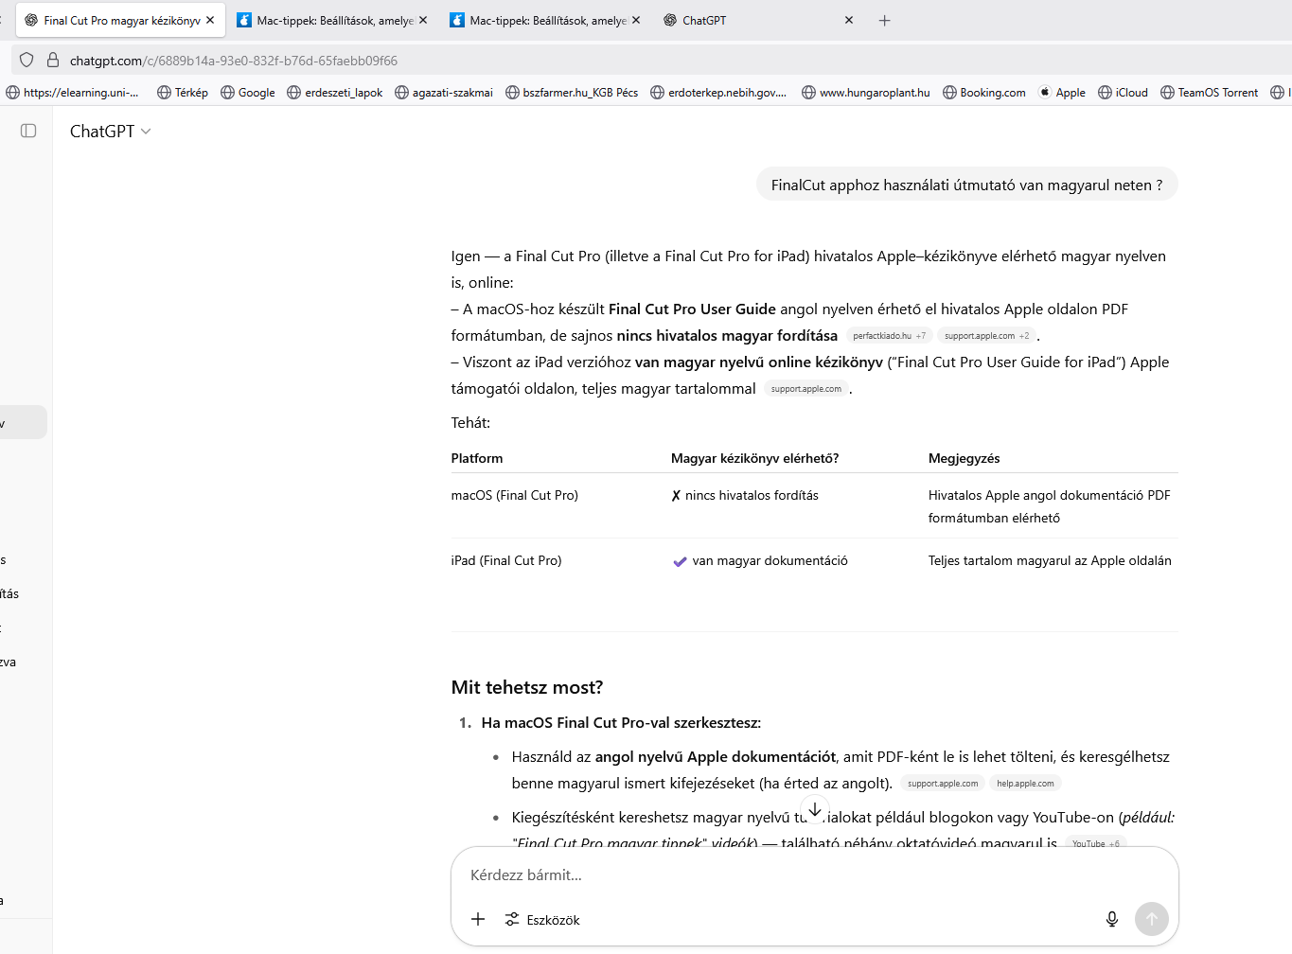
Task: Close the third tab, second Mac-tippek
Action: click(636, 20)
